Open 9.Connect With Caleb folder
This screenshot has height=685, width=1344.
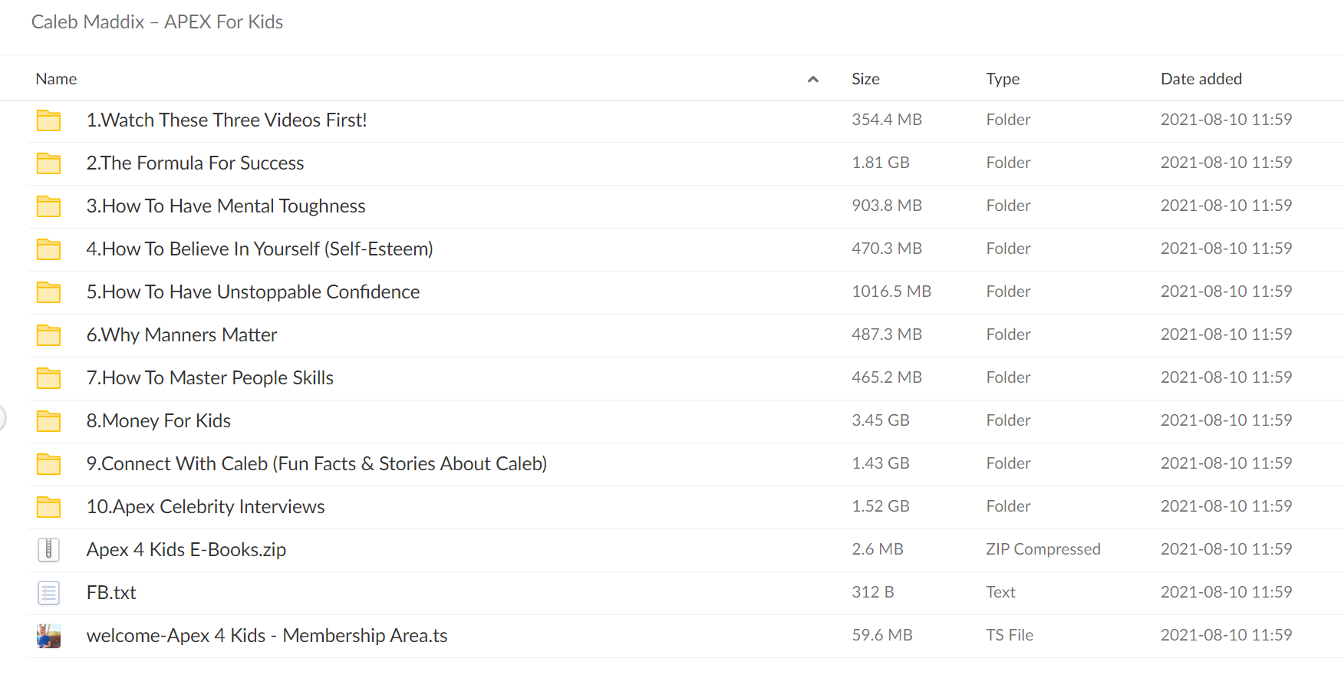tap(316, 464)
